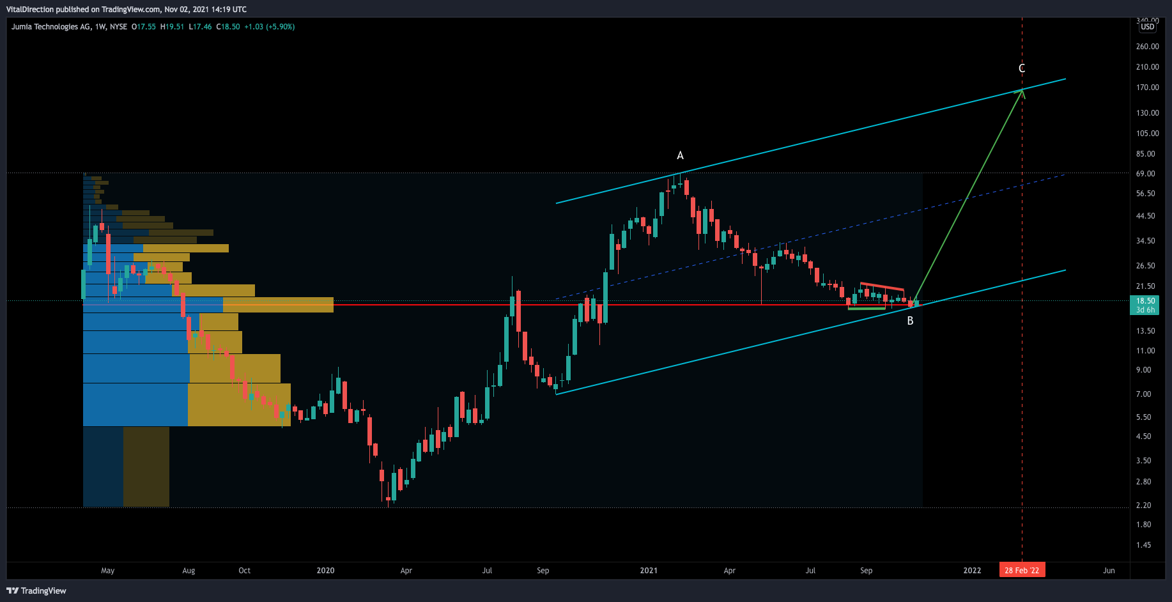The width and height of the screenshot is (1172, 602).
Task: Click the 260.00 price axis label
Action: [x=1148, y=47]
